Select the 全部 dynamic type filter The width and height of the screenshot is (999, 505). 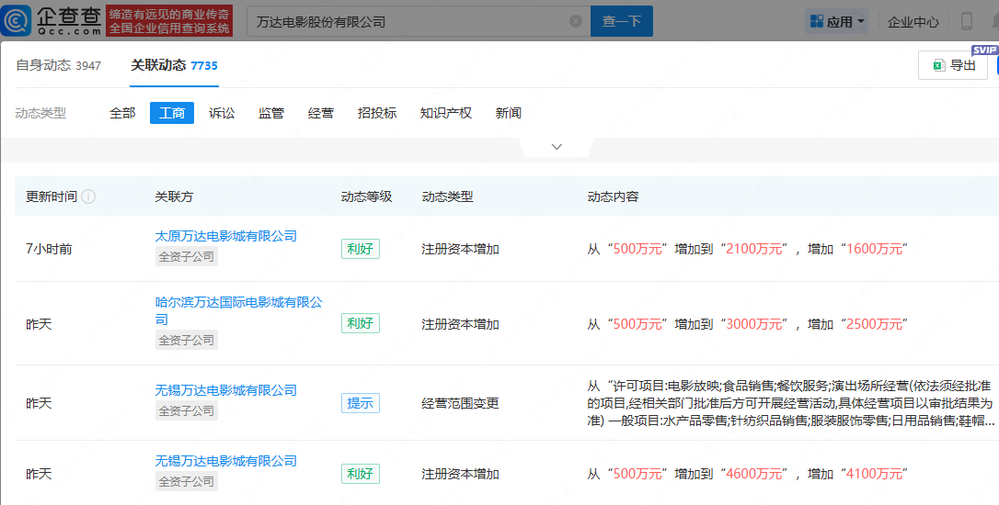click(122, 113)
